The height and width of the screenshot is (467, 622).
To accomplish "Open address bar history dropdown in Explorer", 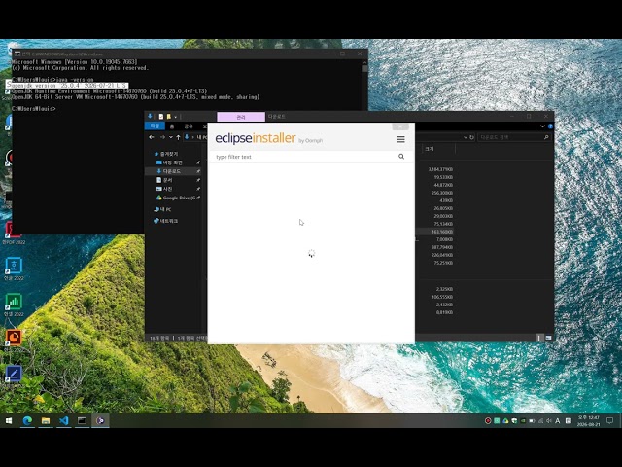I will (x=466, y=137).
